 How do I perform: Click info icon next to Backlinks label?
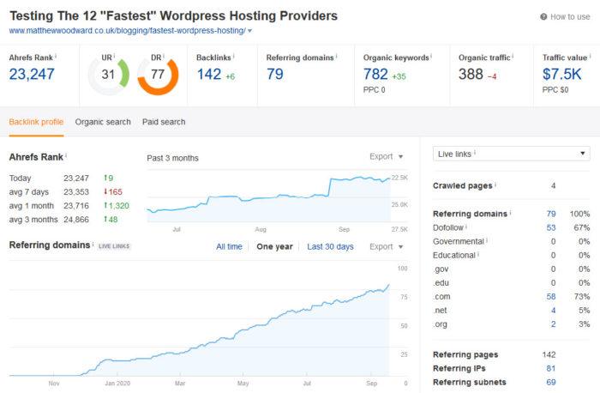(234, 57)
